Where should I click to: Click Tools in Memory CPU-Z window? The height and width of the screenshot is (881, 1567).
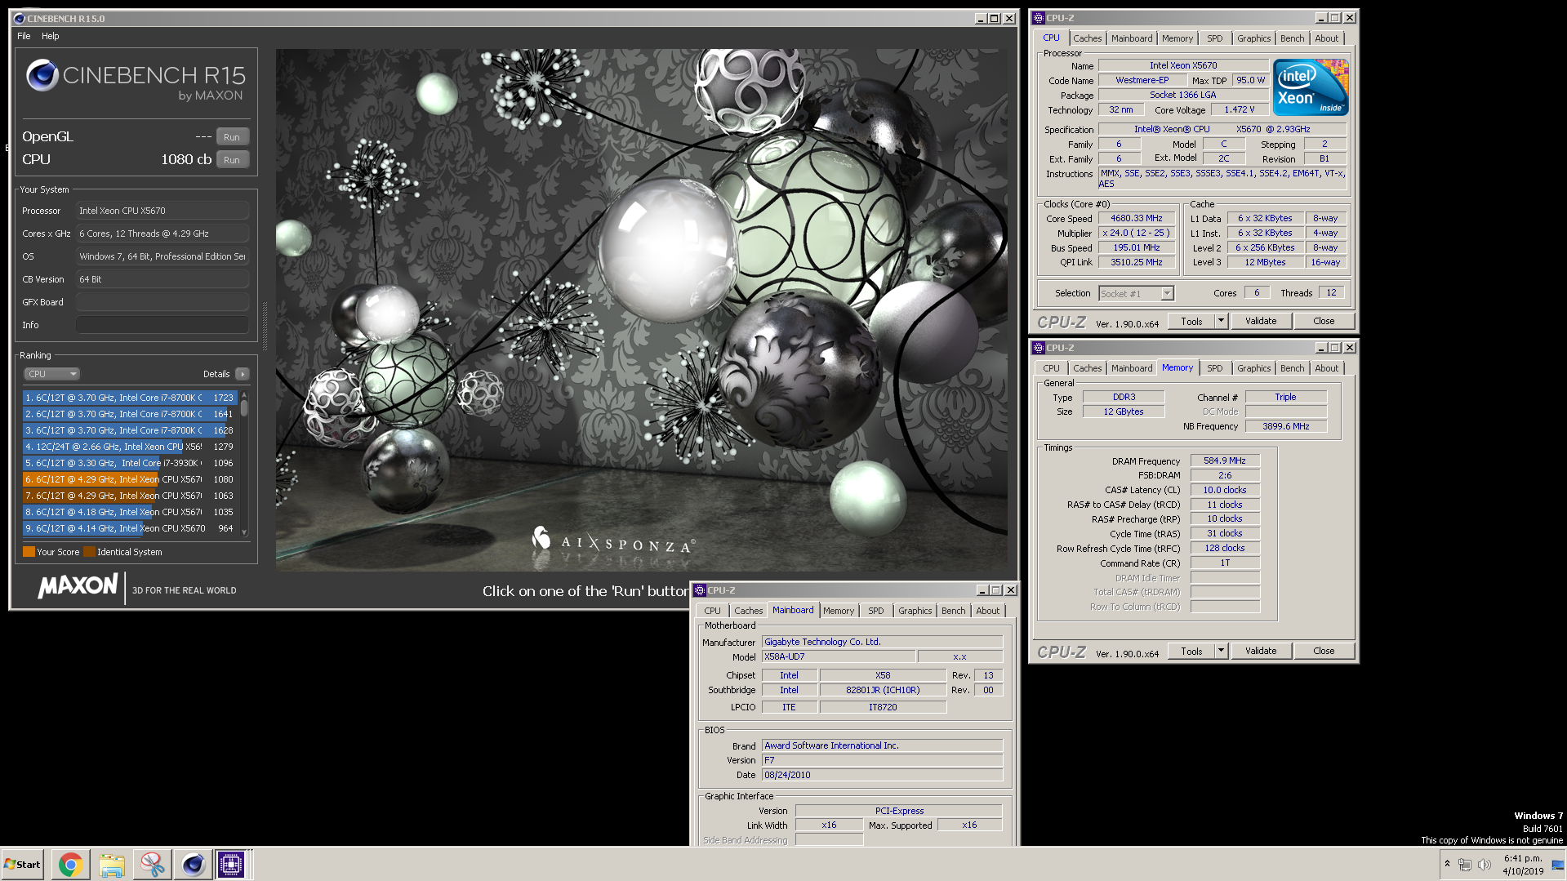tap(1191, 652)
